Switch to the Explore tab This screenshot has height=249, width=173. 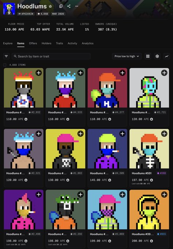tap(8, 43)
